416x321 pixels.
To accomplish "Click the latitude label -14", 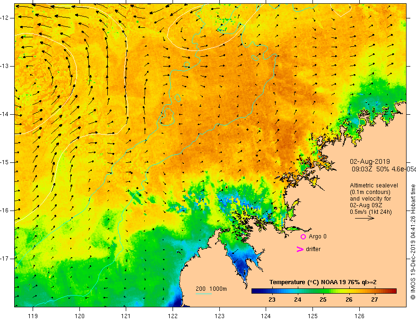I will 5,114.
